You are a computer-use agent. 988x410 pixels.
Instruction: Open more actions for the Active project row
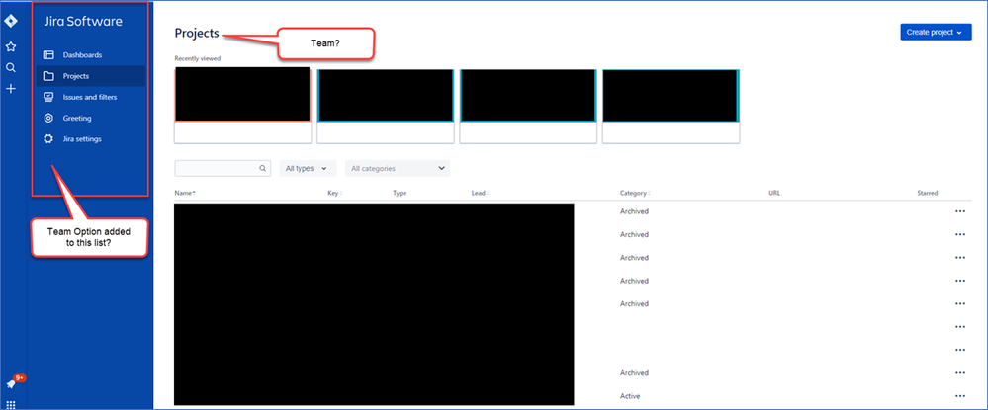[960, 396]
